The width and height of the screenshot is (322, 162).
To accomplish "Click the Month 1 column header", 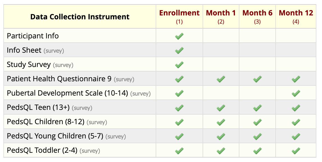I will (221, 16).
